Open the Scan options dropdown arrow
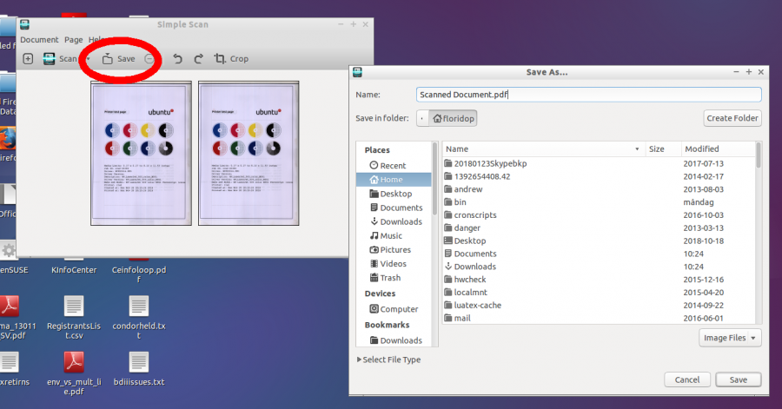Viewport: 782px width, 409px height. tap(88, 59)
